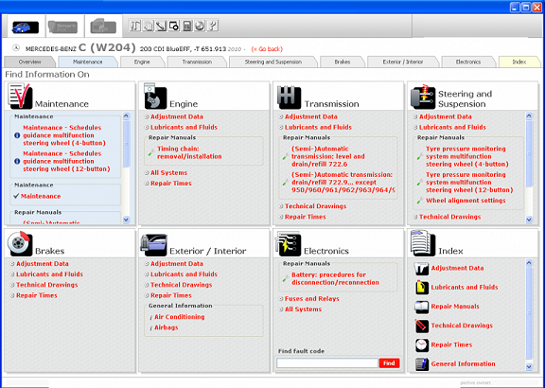The image size is (545, 388).
Task: Expand Adjustment Data bullet in Brakes panel
Action: [x=12, y=264]
